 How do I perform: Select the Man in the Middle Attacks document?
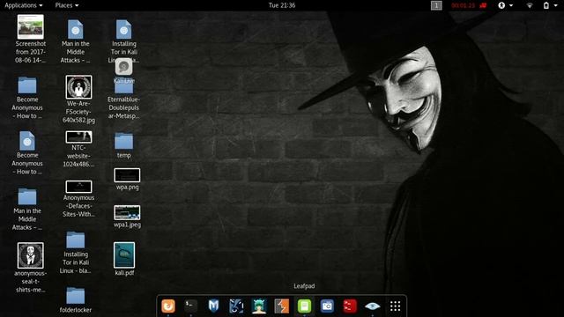75,29
